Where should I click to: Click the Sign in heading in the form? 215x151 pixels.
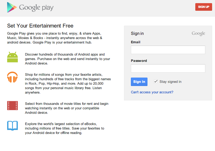pyautogui.click(x=137, y=34)
